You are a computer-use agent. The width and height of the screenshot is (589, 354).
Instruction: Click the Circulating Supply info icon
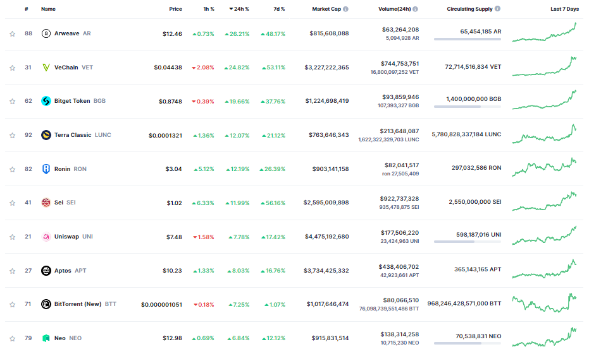click(x=497, y=9)
